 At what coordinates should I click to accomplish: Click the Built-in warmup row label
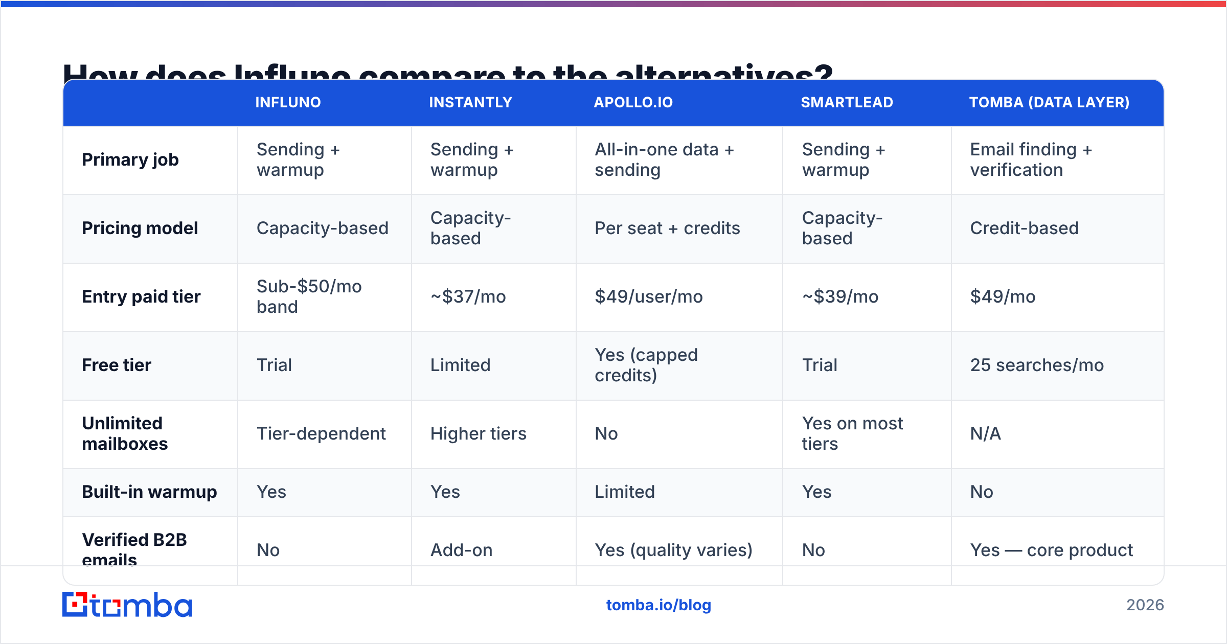point(149,492)
